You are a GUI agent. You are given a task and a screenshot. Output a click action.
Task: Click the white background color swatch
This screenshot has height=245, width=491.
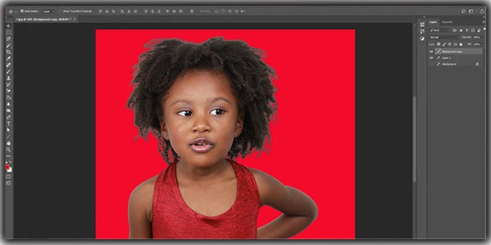11,170
